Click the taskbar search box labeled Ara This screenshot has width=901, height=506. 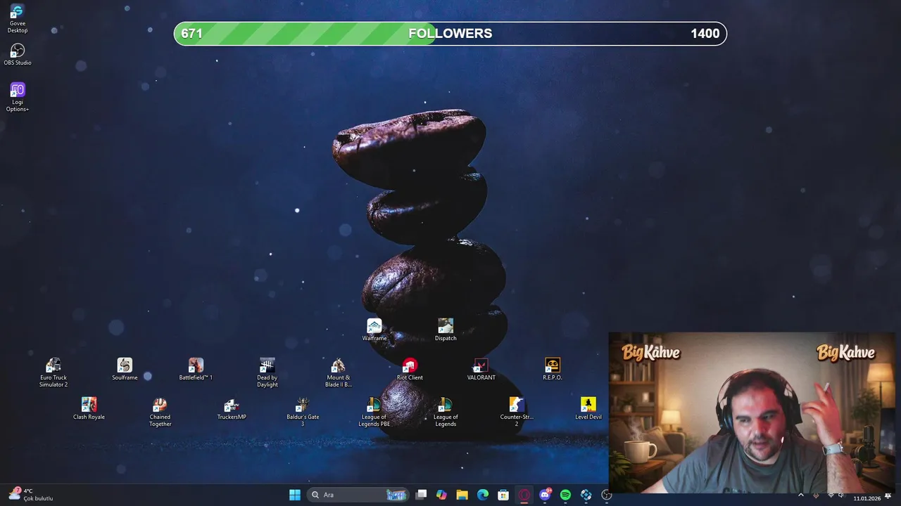click(x=359, y=495)
